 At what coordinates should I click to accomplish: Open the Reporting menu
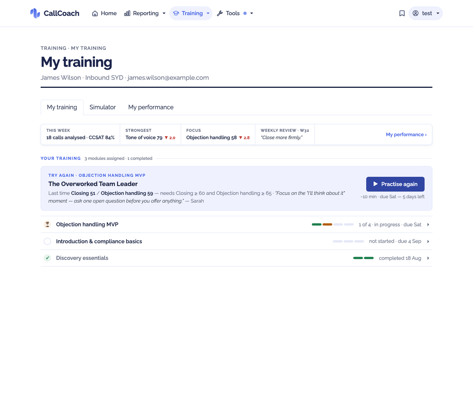[145, 13]
